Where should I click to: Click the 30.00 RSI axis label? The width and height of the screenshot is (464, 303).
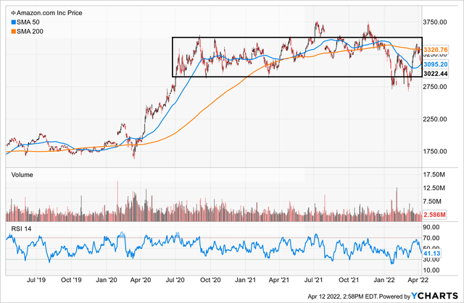coord(431,260)
